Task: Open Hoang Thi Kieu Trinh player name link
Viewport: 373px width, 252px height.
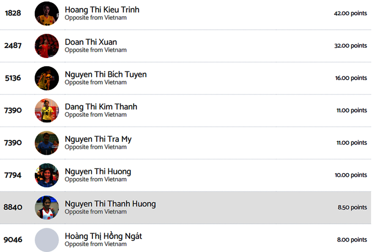Action: point(102,10)
